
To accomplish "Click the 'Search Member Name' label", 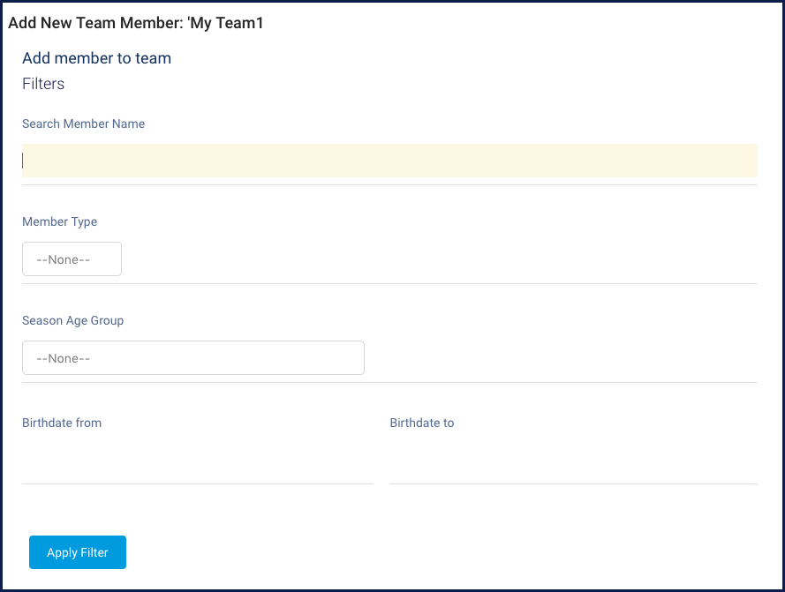I will (83, 124).
